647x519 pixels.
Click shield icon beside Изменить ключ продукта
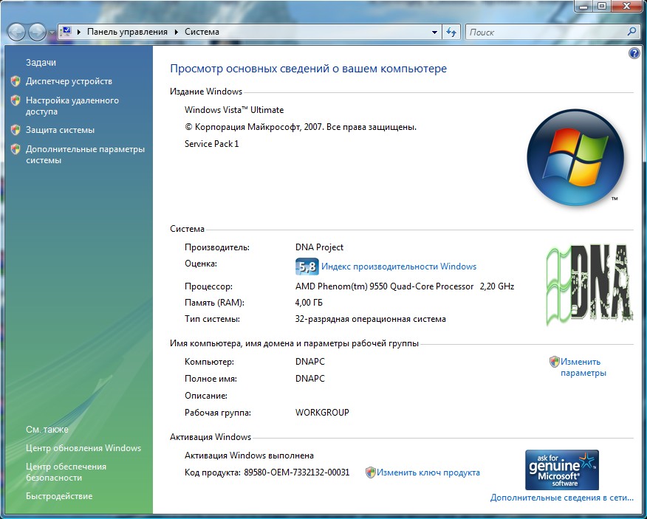pyautogui.click(x=371, y=472)
